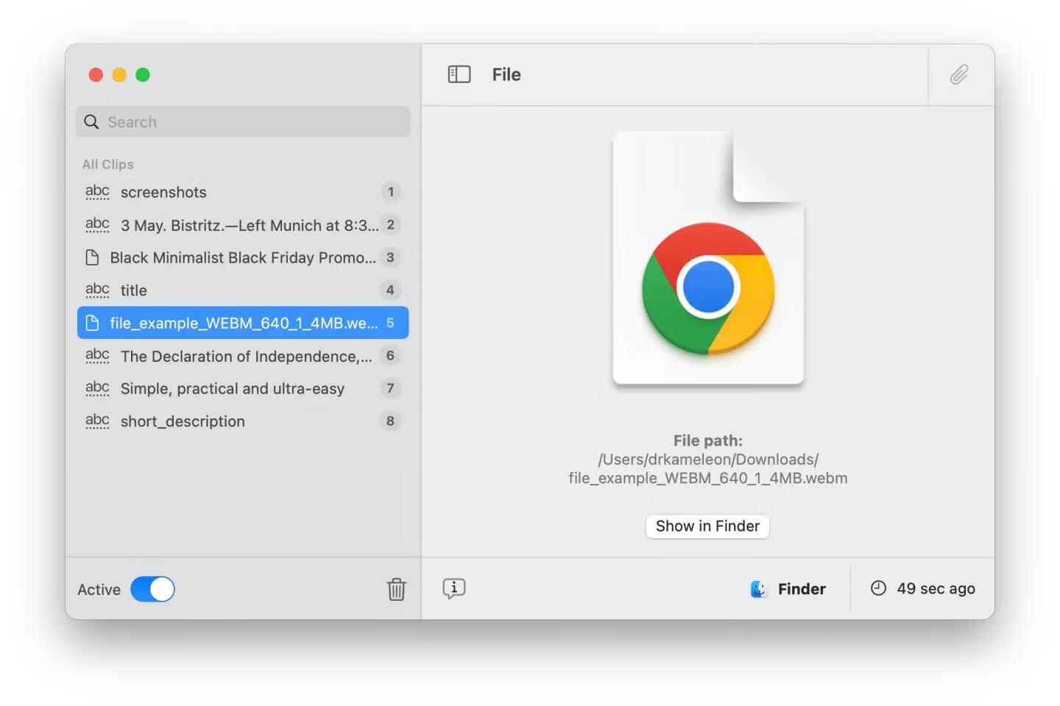Choose the Declaration of Independence clip
1060x706 pixels.
click(x=246, y=356)
